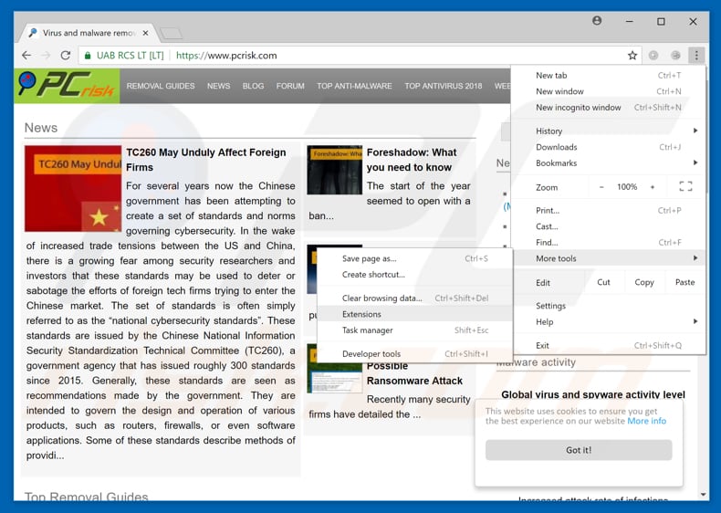Click the page scrollbar down arrow
Image resolution: width=721 pixels, height=513 pixels.
point(703,495)
